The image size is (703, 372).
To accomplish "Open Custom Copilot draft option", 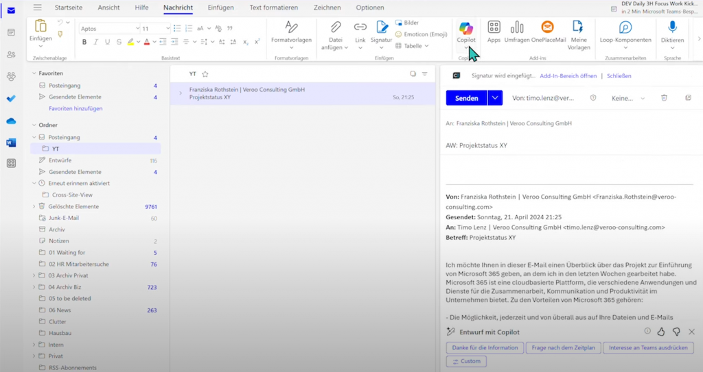I will [x=466, y=361].
